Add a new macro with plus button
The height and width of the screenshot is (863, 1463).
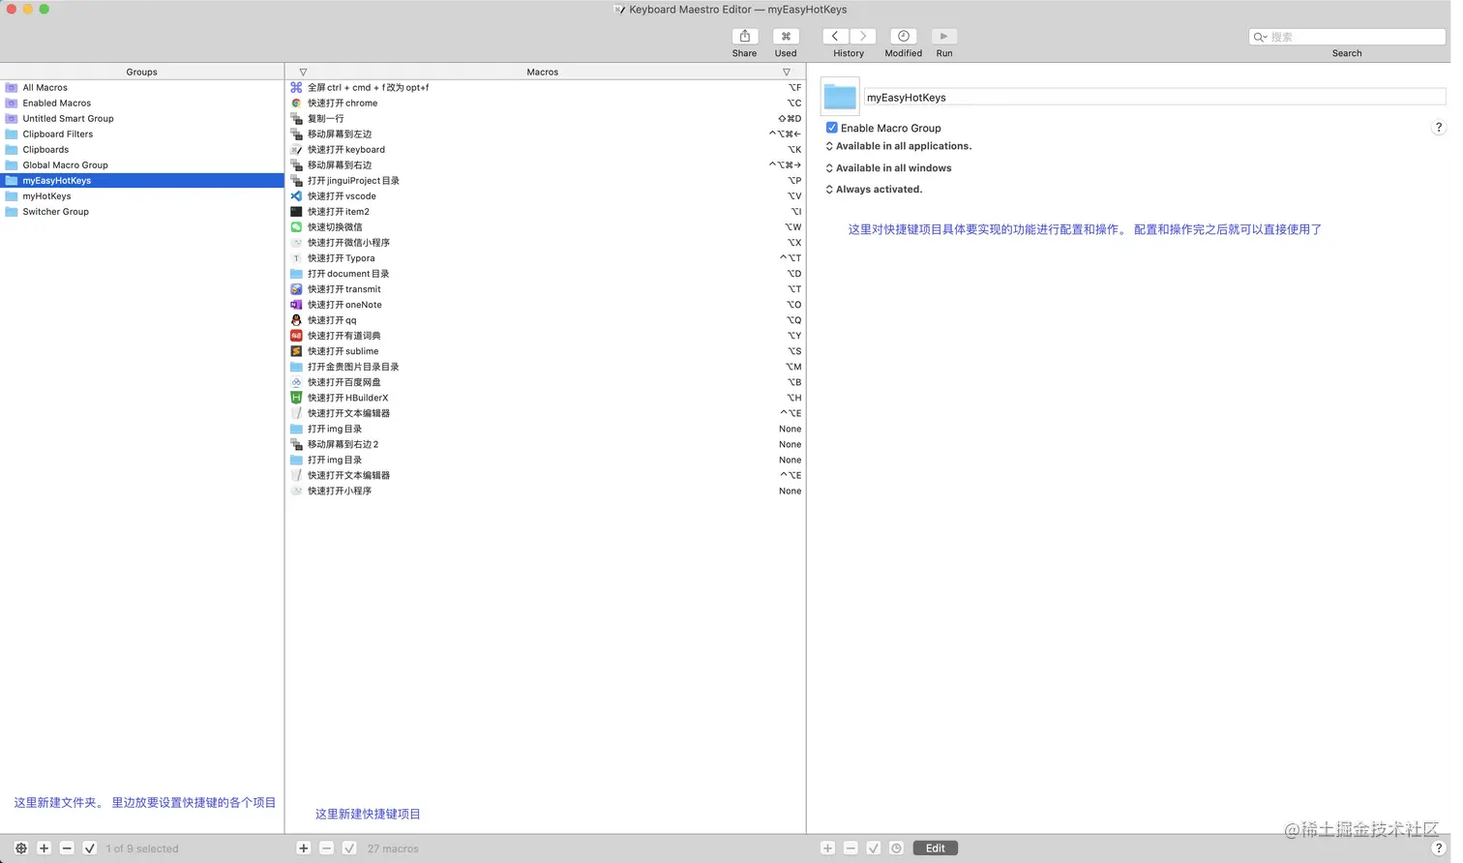tap(304, 848)
